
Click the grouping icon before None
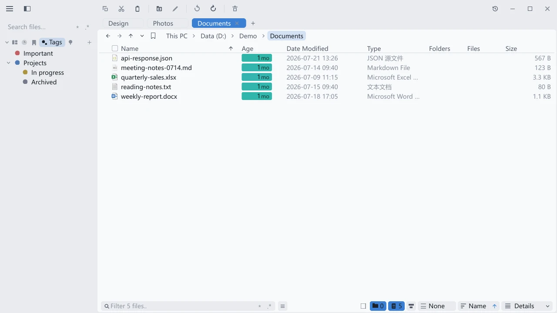411,306
